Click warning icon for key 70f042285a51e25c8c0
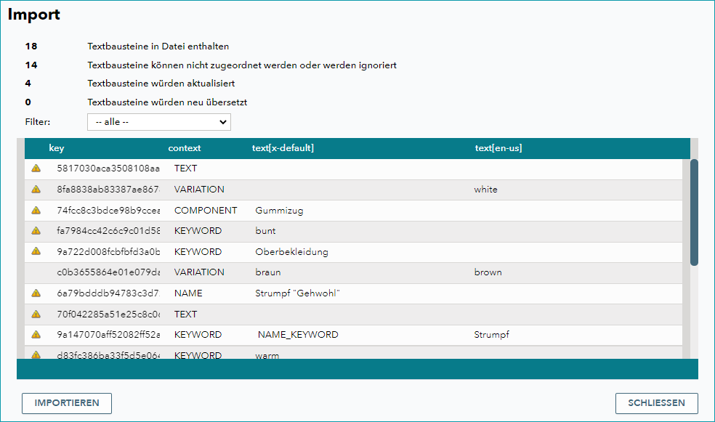Image resolution: width=715 pixels, height=422 pixels. [x=36, y=314]
